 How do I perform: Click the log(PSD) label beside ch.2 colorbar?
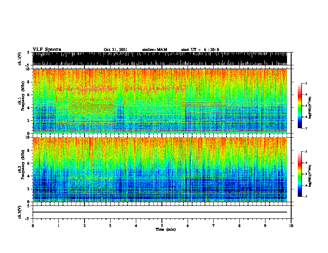[x=310, y=176]
